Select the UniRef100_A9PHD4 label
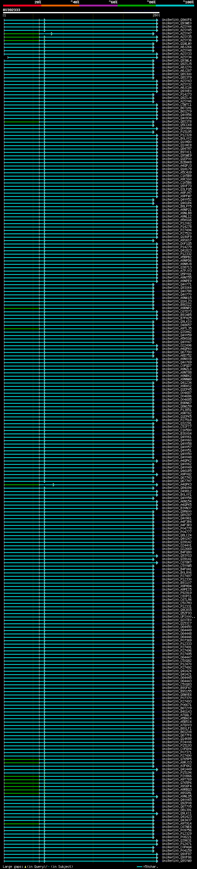The image size is (197, 869). coord(177,586)
